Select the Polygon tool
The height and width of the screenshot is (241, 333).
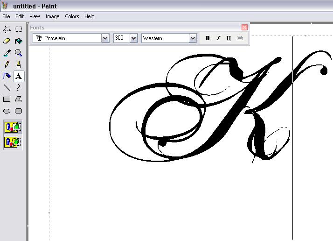pyautogui.click(x=19, y=99)
